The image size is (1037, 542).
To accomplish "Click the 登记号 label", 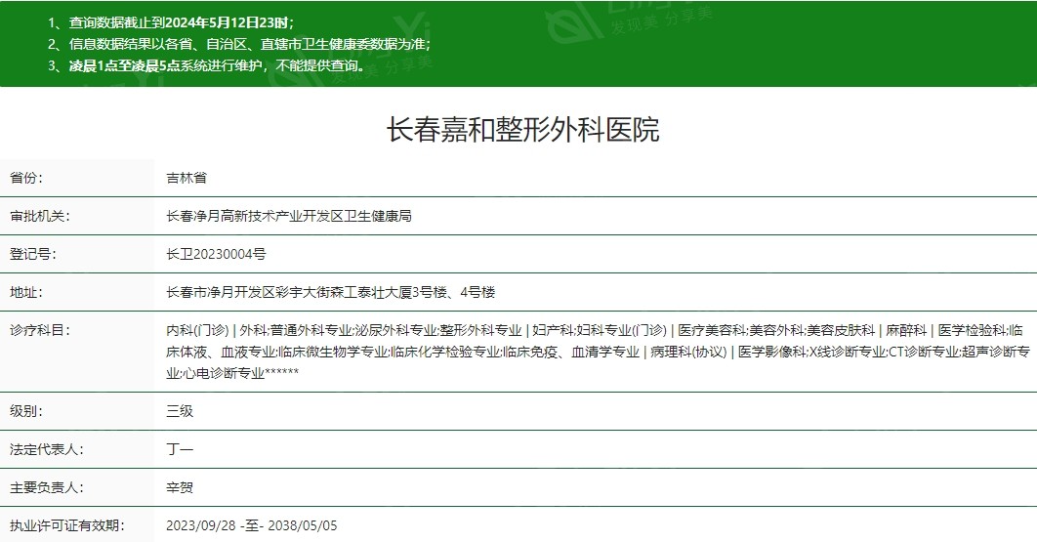I will (x=33, y=254).
